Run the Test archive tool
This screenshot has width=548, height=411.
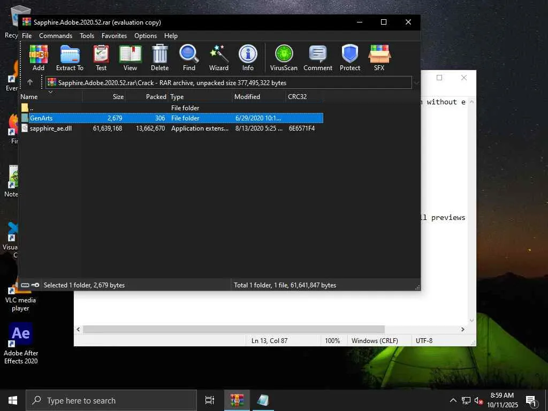[x=101, y=58]
